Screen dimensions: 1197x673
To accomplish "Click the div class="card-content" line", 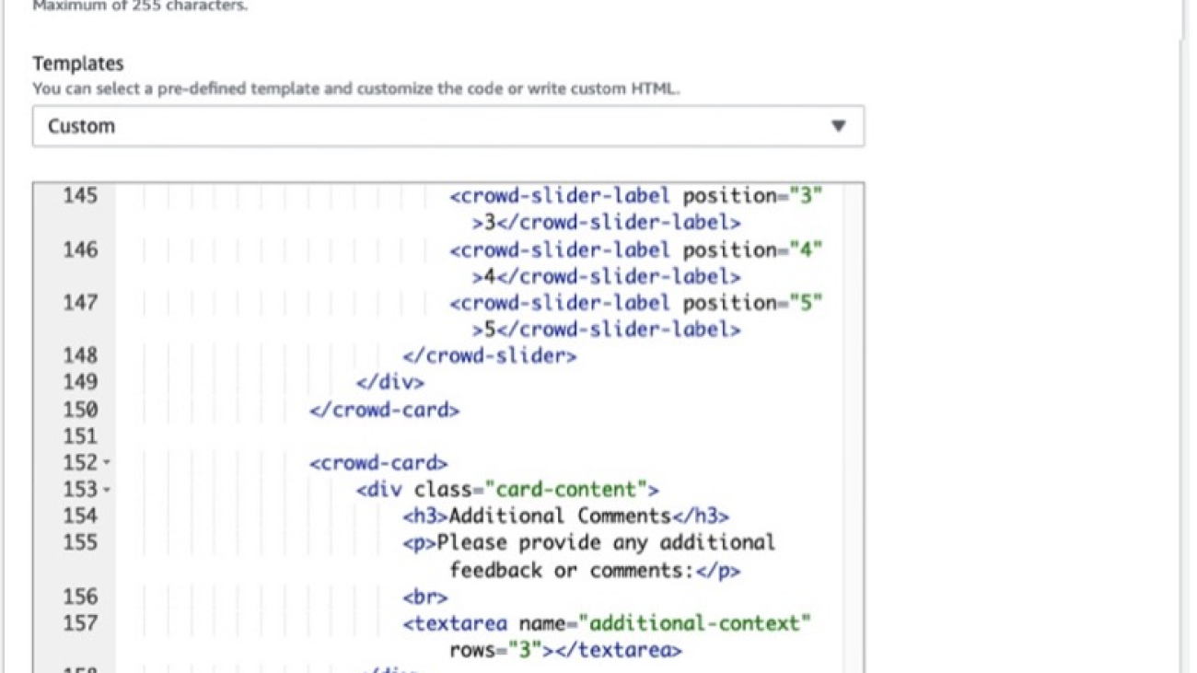I will point(508,490).
